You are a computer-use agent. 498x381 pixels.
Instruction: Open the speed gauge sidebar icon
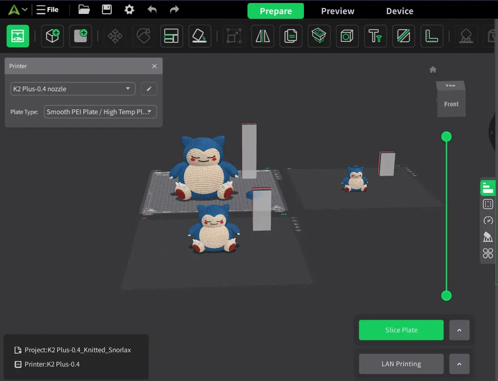tap(488, 220)
